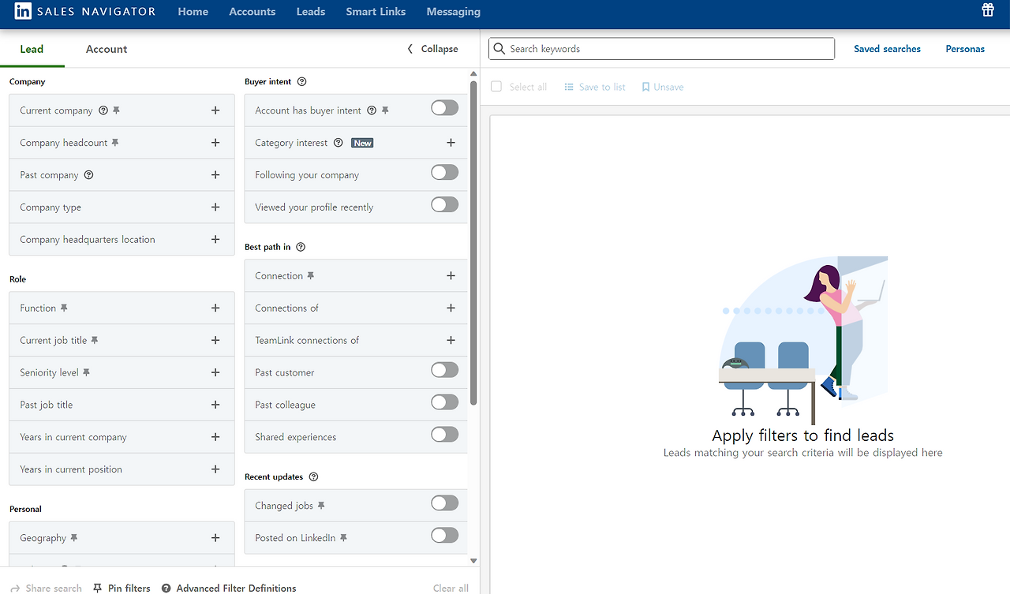Click the LinkedIn Sales Navigator logo
This screenshot has height=594, width=1010.
[85, 12]
